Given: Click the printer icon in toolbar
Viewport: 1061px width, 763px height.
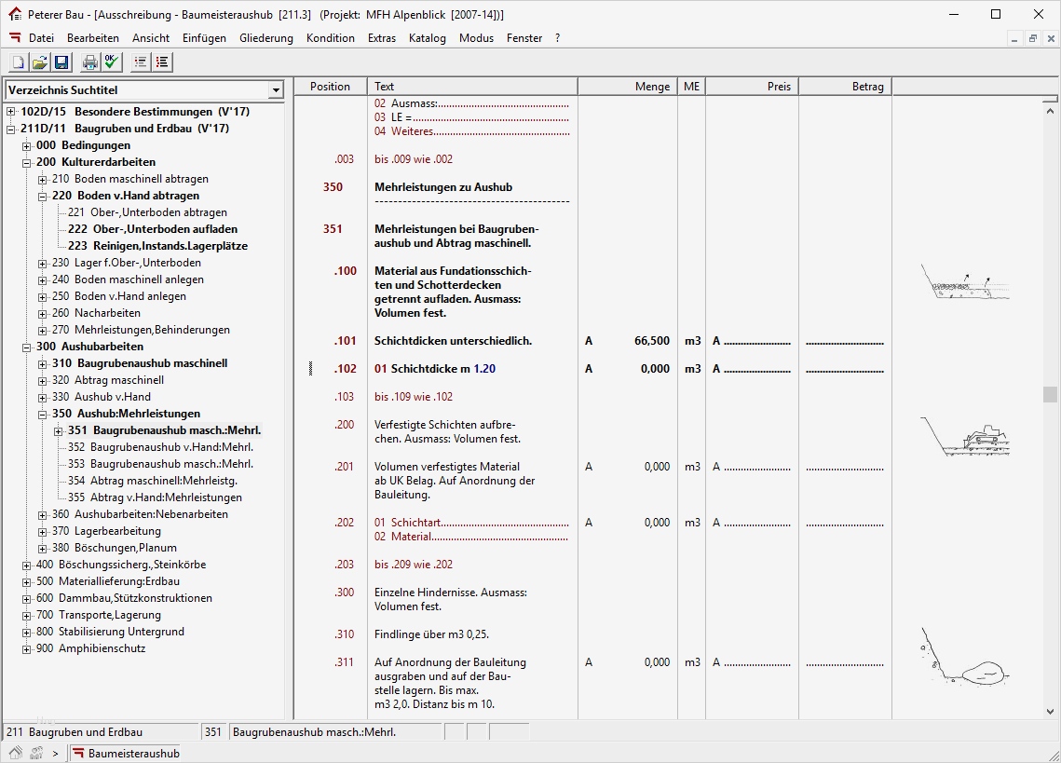Looking at the screenshot, I should (90, 62).
